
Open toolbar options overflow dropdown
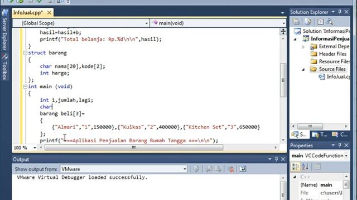[68, 2]
